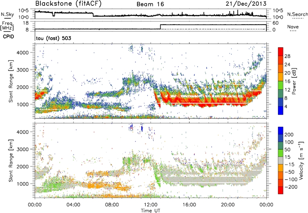Pick the top blue segment of Velocity colorbar
The width and height of the screenshot is (308, 213).
pyautogui.click(x=281, y=131)
